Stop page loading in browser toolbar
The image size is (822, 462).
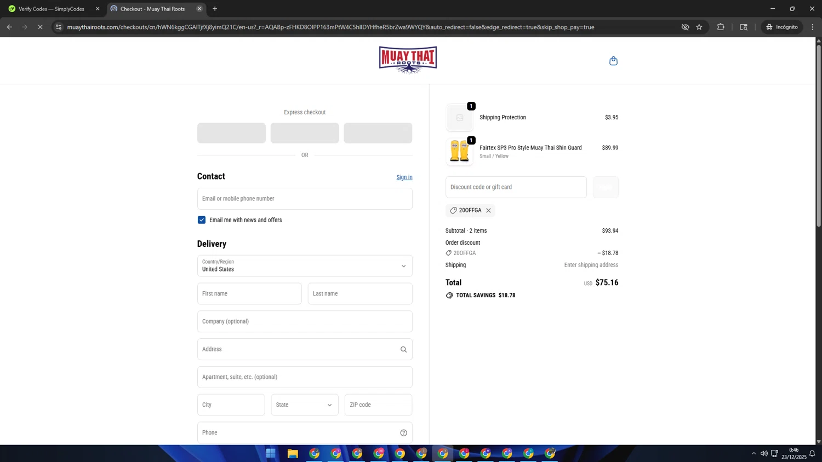pos(40,27)
